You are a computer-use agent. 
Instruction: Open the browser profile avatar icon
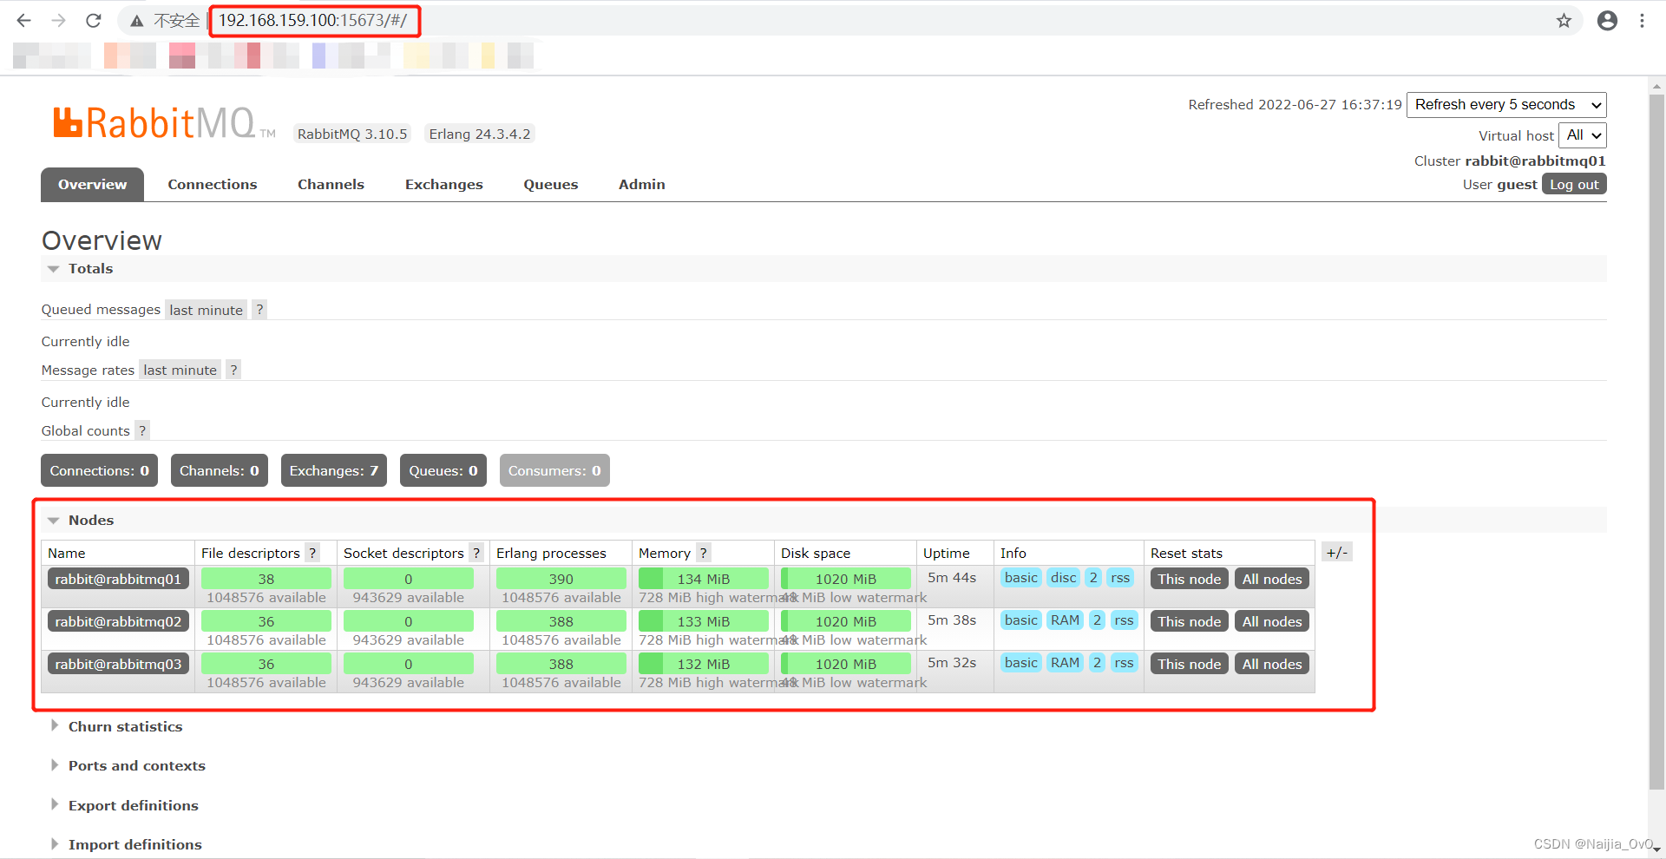tap(1607, 21)
